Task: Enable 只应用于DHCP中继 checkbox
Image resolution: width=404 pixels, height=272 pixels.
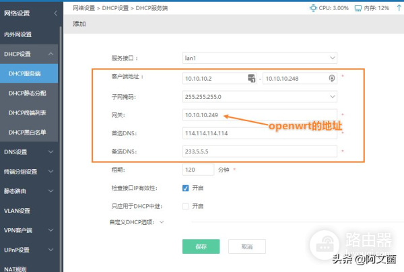Action: (x=186, y=206)
